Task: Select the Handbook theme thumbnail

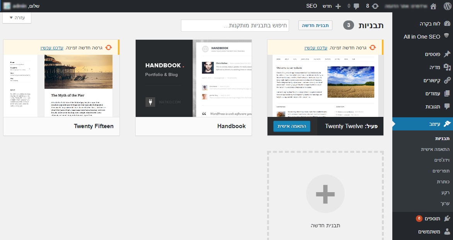Action: point(193,78)
